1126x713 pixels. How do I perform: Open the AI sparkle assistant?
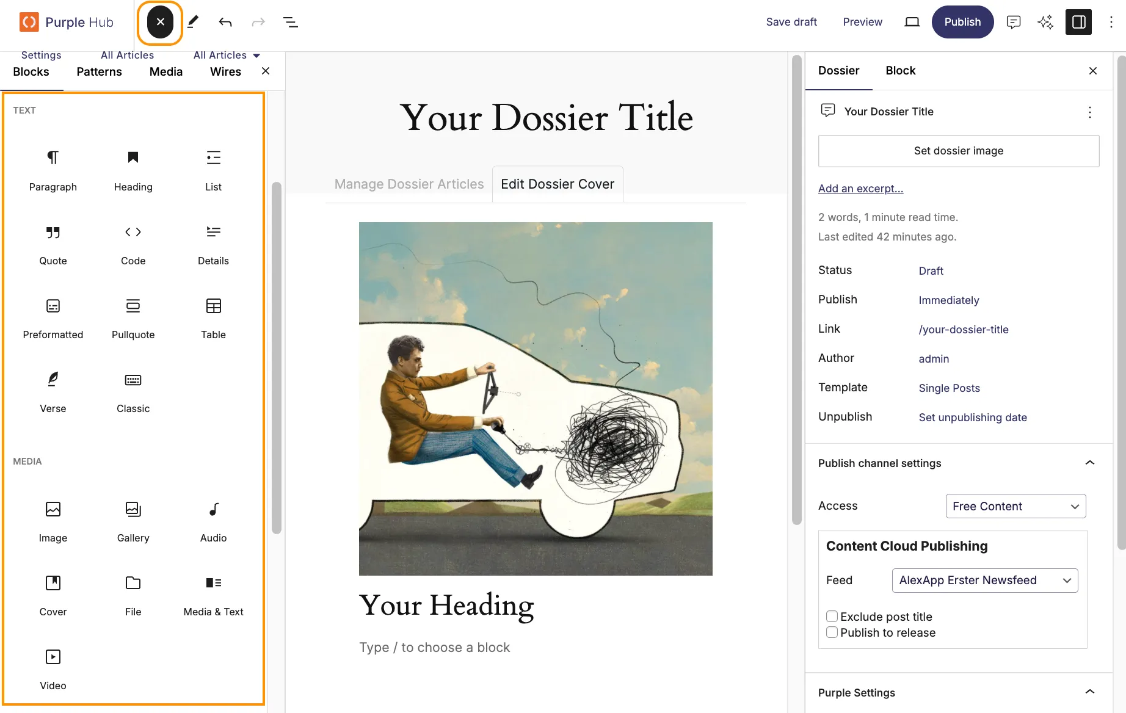click(1045, 22)
